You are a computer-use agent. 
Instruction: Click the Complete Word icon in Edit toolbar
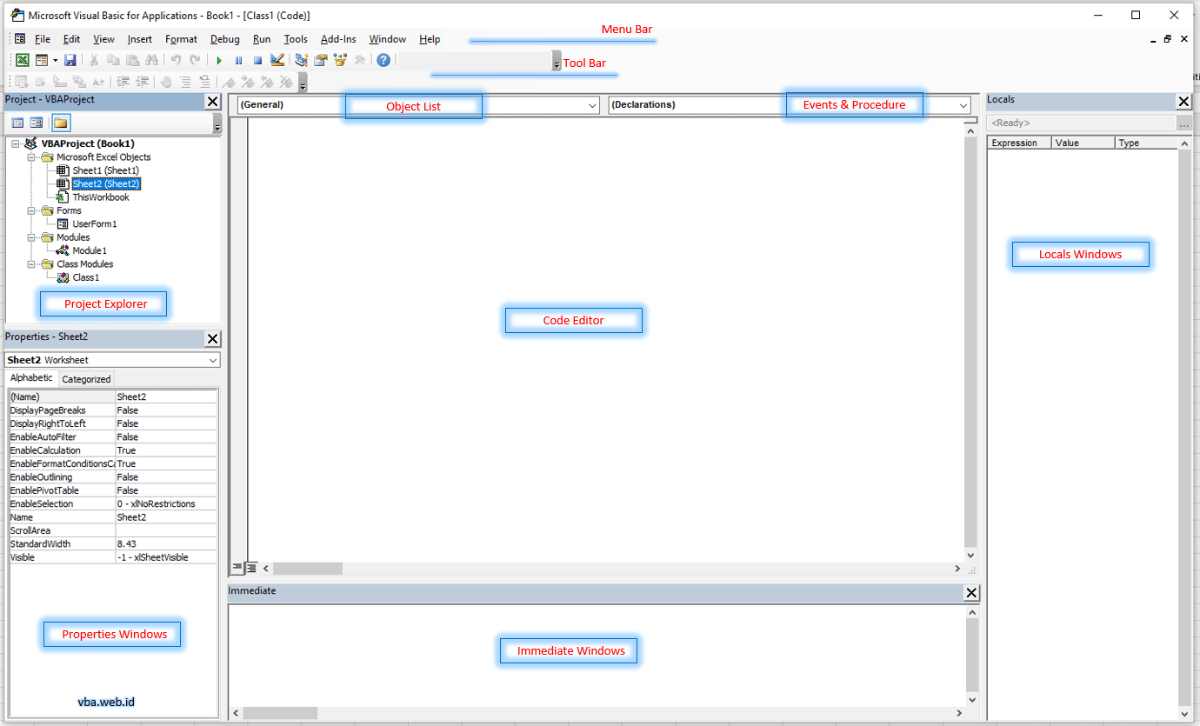point(99,82)
